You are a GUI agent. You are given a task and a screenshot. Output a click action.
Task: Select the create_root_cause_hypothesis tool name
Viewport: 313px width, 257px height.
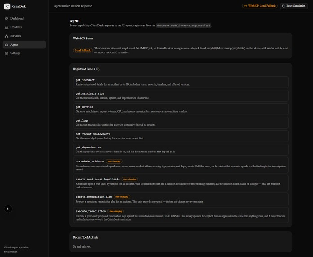[97, 179]
